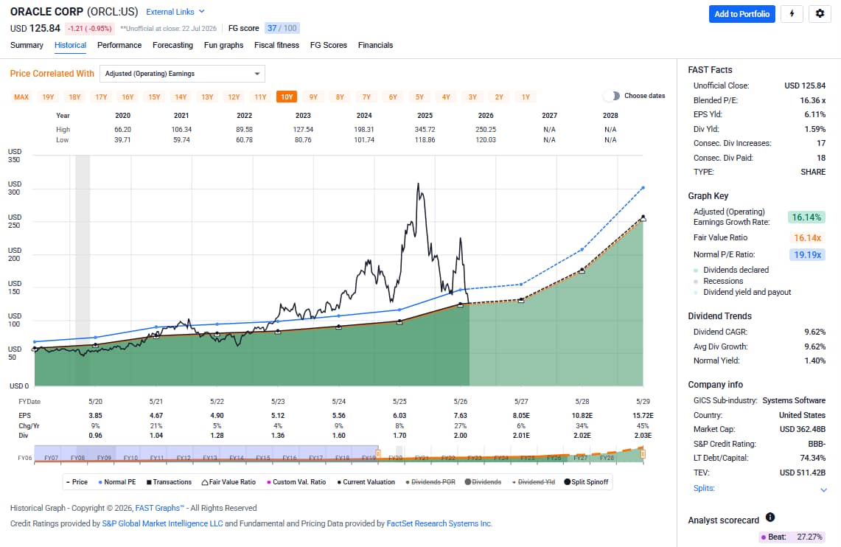Enable the Choose dates switch
This screenshot has width=841, height=547.
pyautogui.click(x=611, y=96)
